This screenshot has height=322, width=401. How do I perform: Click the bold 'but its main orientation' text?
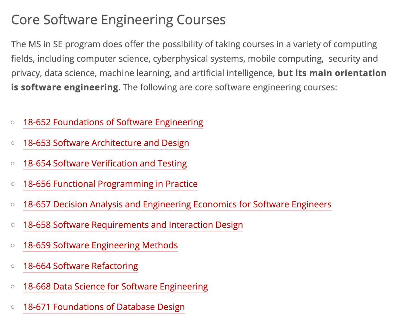[332, 73]
